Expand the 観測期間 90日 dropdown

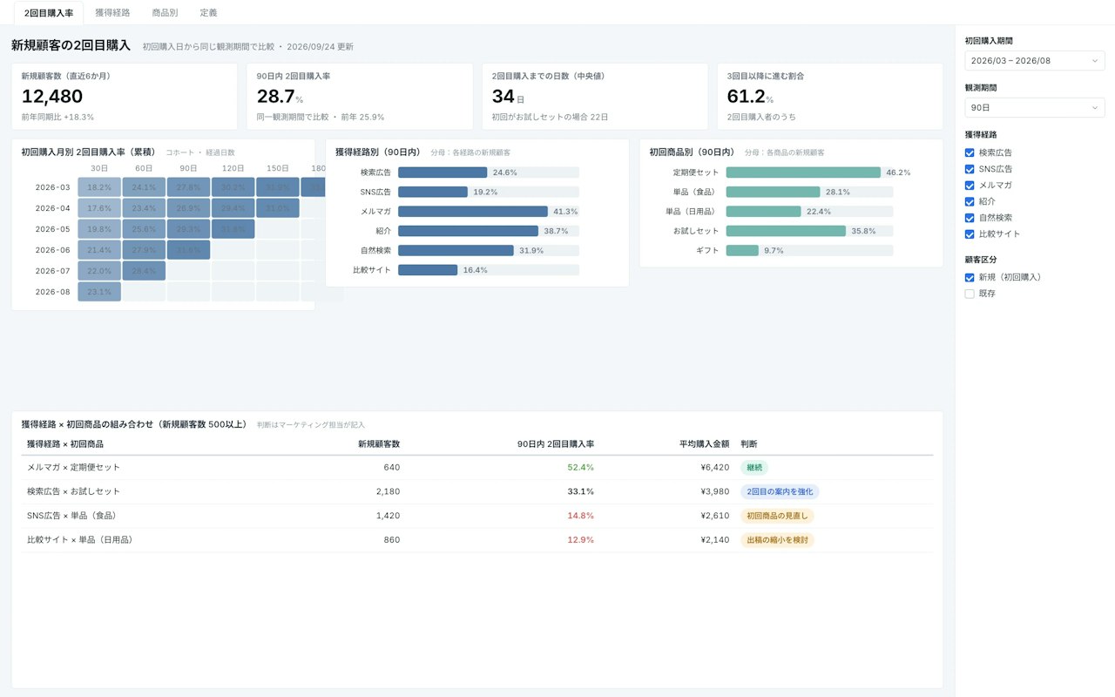[1035, 108]
